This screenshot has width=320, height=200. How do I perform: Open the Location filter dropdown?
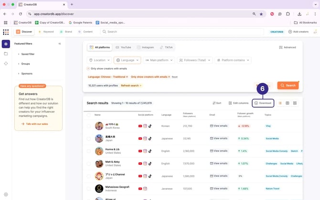[99, 60]
